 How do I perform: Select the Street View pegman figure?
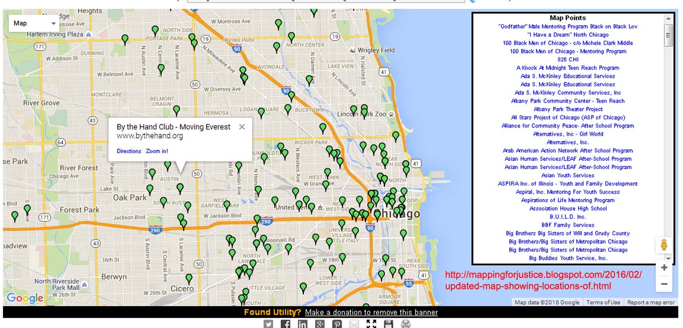664,244
